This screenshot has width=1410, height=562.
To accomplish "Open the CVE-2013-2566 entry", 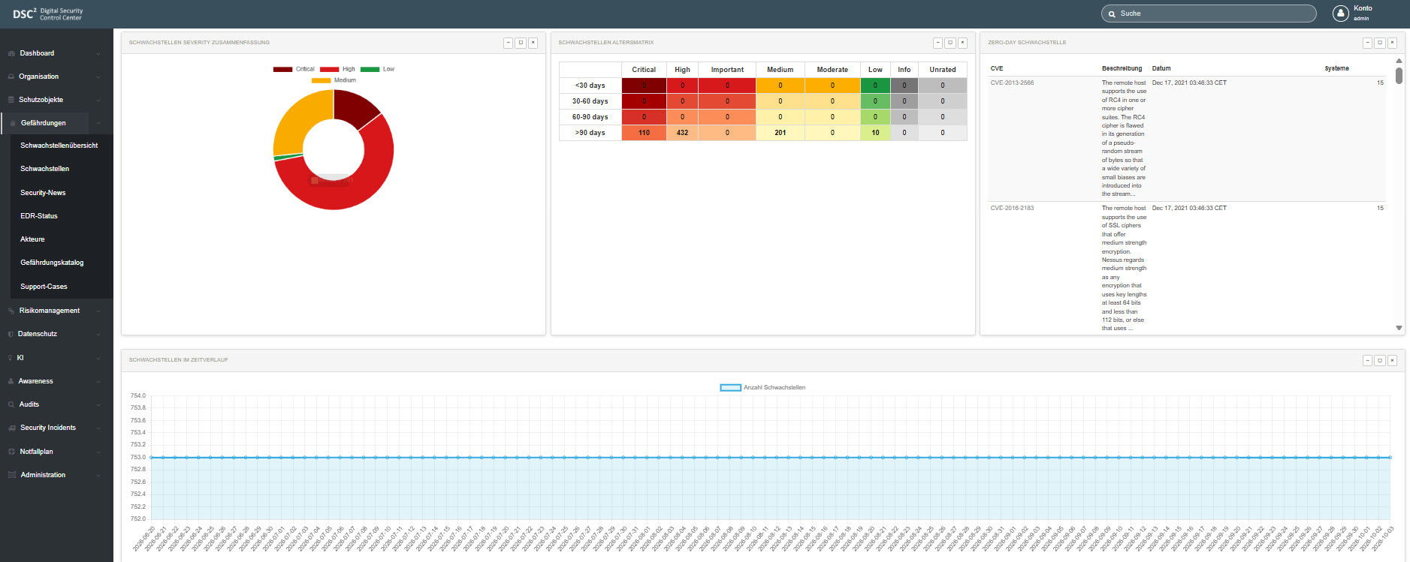I will pos(1012,83).
